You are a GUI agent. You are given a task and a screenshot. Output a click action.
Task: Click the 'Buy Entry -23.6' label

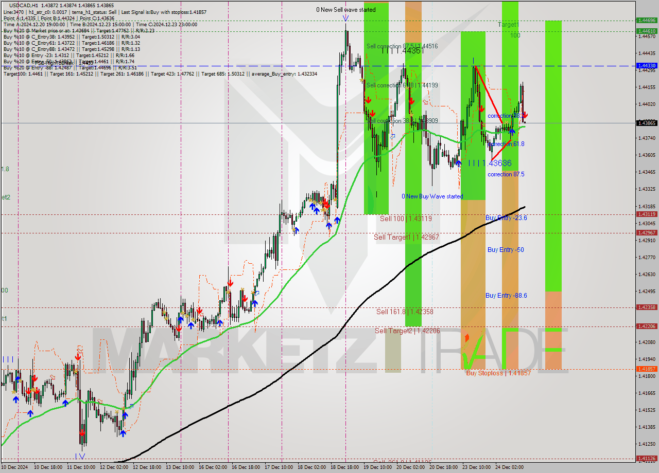[506, 218]
